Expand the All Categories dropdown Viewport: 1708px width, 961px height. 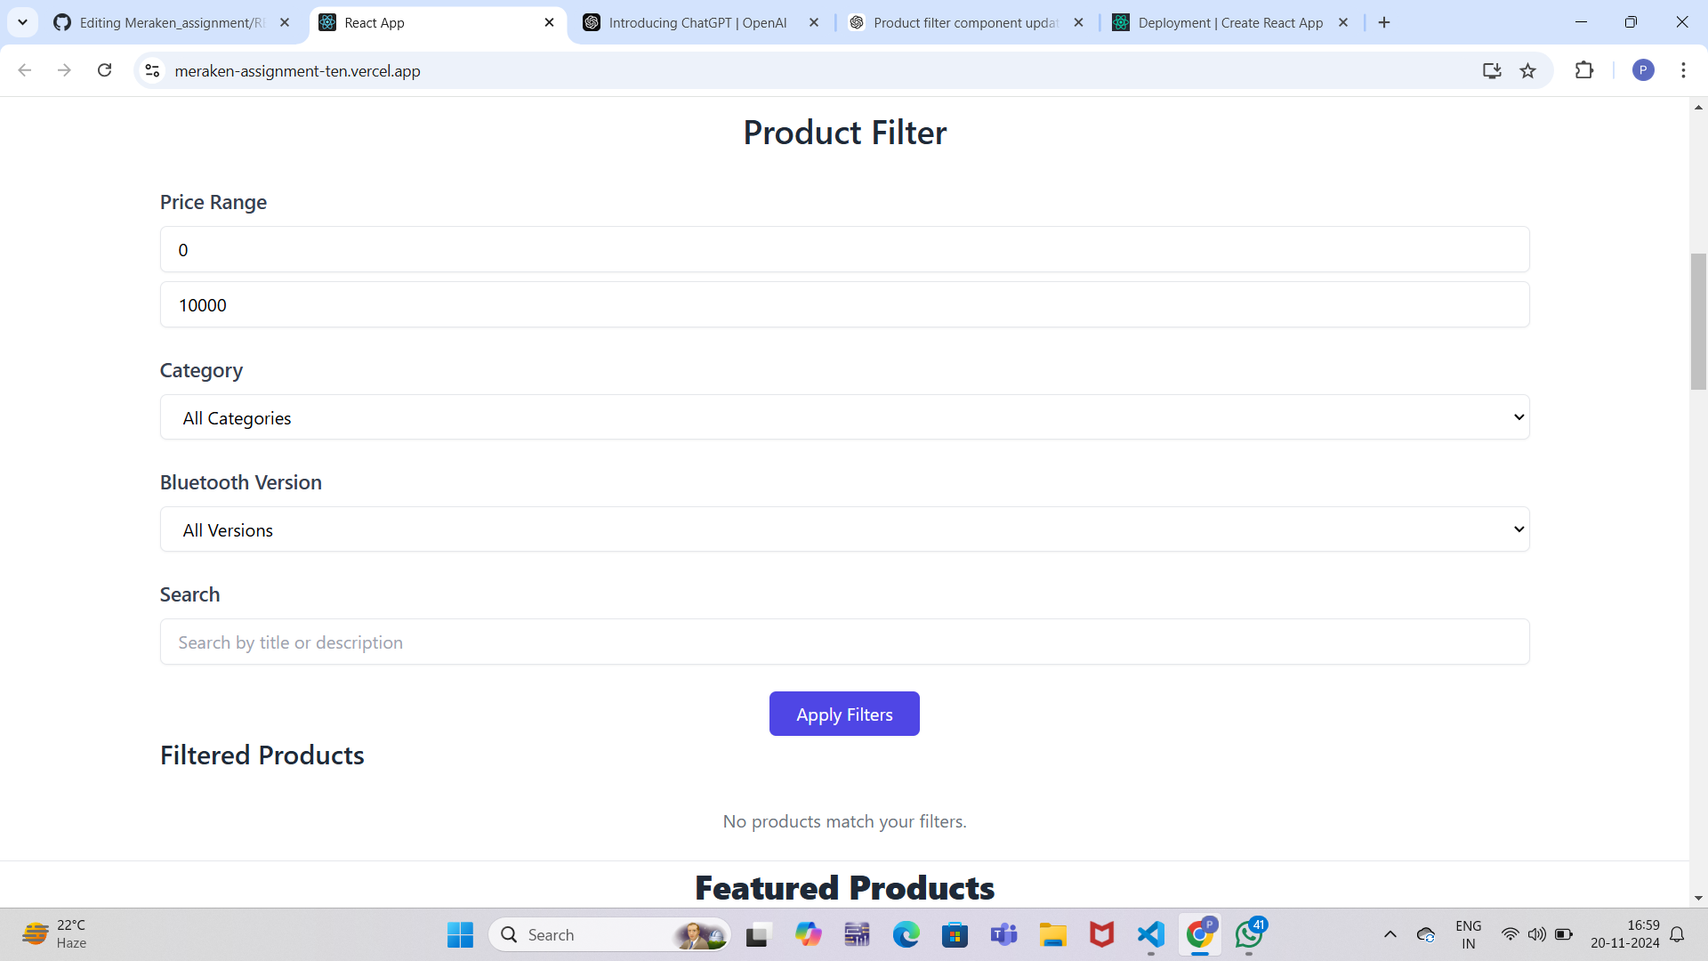tap(844, 417)
